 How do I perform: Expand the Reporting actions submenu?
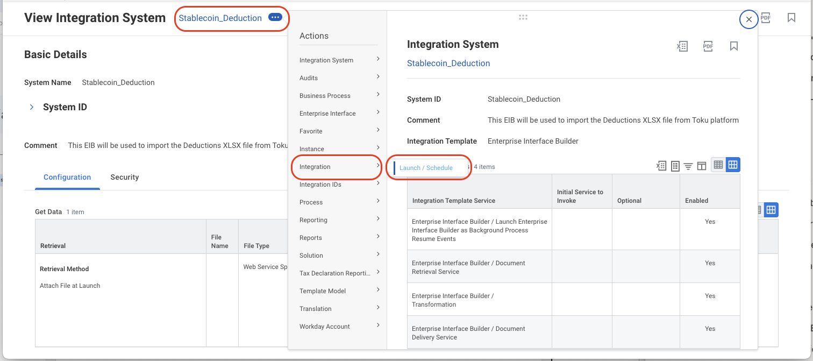[340, 220]
